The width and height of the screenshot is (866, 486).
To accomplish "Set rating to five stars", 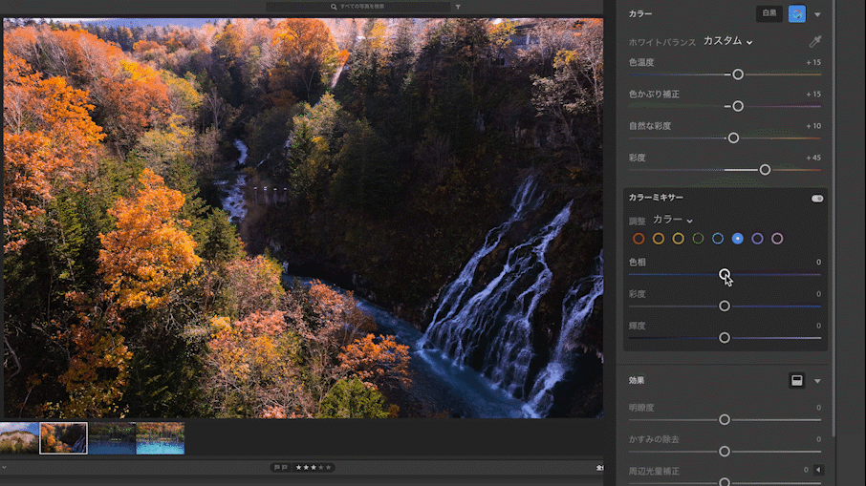I will [x=328, y=467].
